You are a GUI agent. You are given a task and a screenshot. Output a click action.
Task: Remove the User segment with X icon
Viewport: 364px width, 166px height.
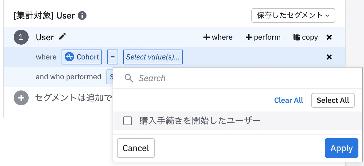[x=329, y=37]
